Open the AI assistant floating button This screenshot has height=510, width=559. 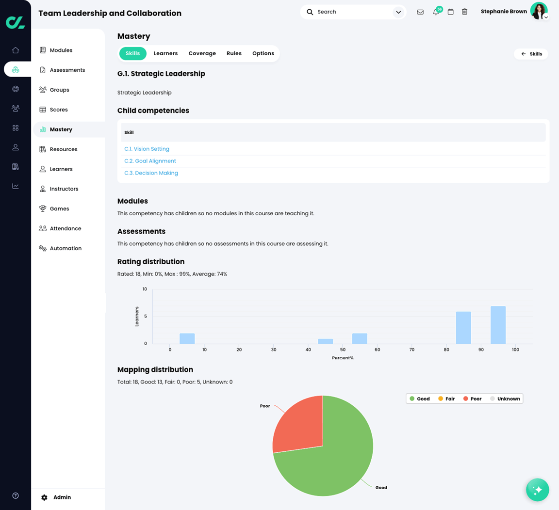pos(537,490)
